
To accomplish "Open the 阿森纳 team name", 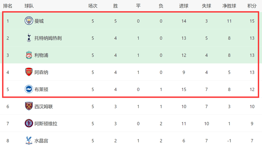I will tap(41, 72).
